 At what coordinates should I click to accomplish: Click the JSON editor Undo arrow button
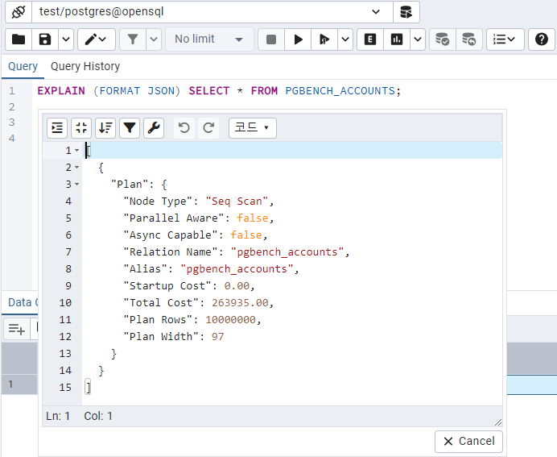tap(184, 127)
